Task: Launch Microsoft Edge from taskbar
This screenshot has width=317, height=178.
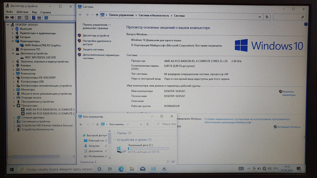Action: click(121, 169)
